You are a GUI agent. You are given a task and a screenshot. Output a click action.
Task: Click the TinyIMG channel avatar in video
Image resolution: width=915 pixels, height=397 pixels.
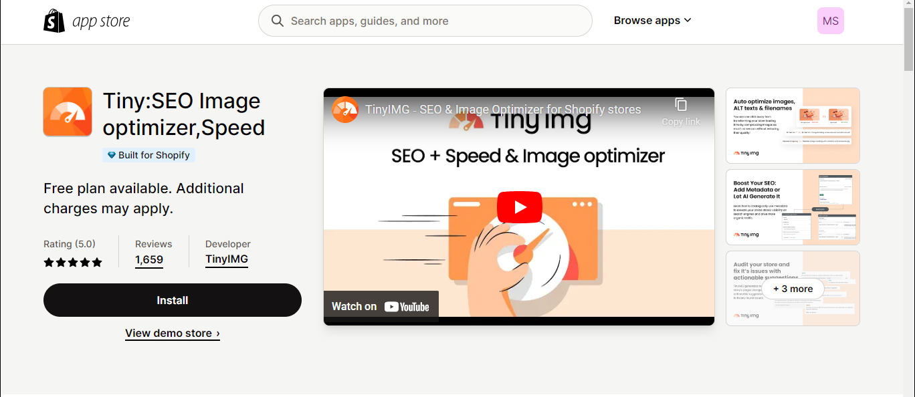[x=345, y=110]
